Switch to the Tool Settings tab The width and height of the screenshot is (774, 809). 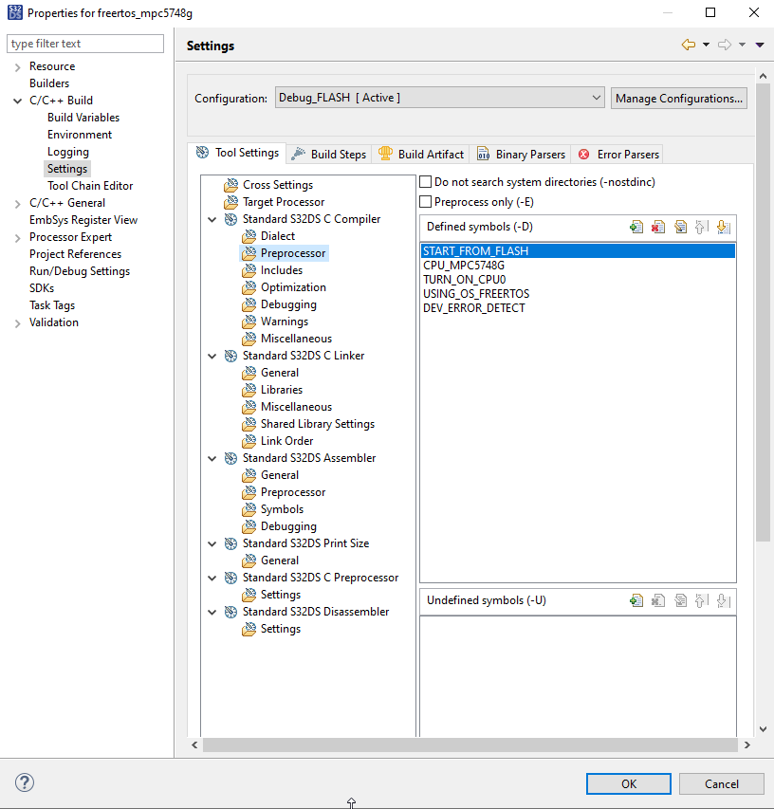coord(237,153)
